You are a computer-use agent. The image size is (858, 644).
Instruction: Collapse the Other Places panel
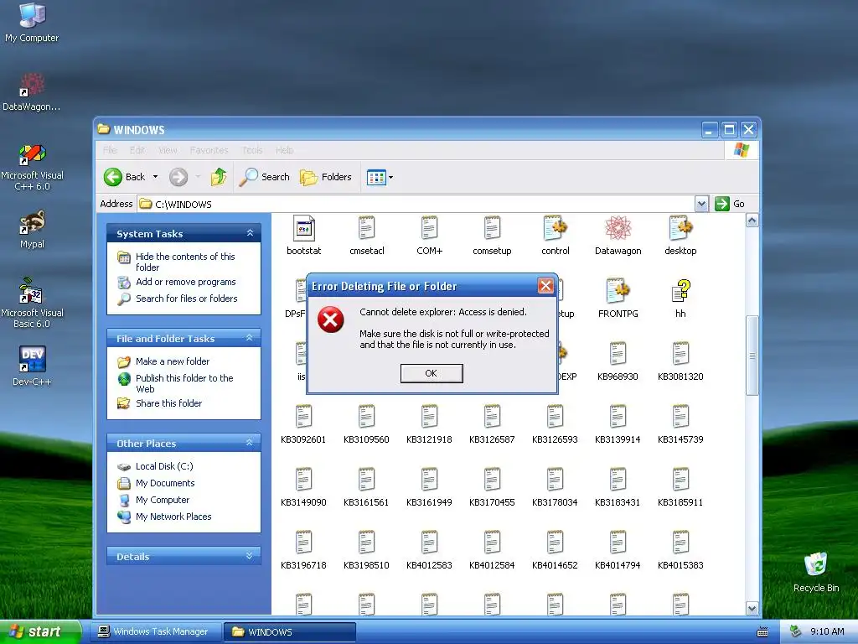[x=250, y=443]
